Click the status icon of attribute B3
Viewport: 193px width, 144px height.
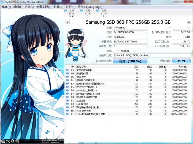click(x=67, y=84)
